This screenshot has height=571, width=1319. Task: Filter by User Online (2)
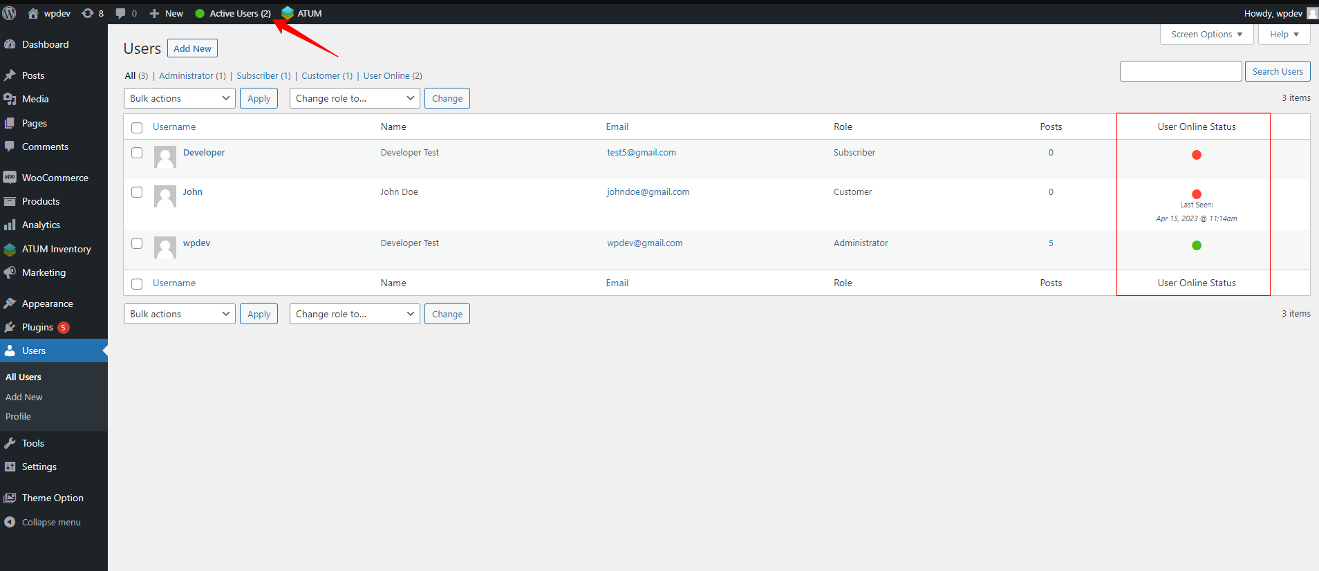[393, 75]
